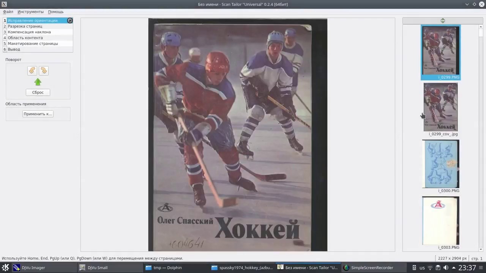The height and width of the screenshot is (273, 486).
Task: Open the Инструменты menu
Action: point(30,12)
